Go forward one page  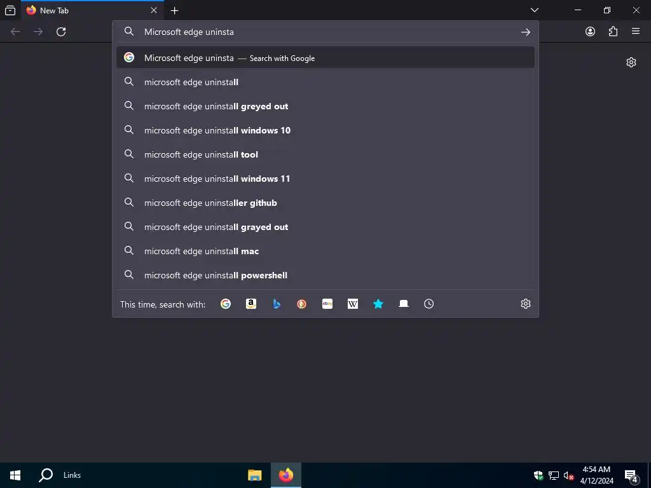tap(38, 32)
